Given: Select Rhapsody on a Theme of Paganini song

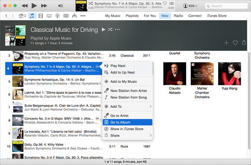Looking at the screenshot, I should [x=79, y=56].
